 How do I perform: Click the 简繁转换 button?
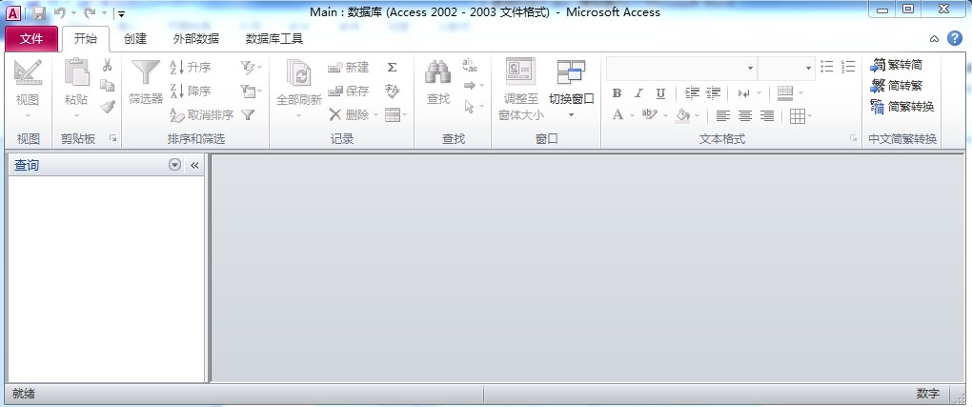tap(901, 107)
